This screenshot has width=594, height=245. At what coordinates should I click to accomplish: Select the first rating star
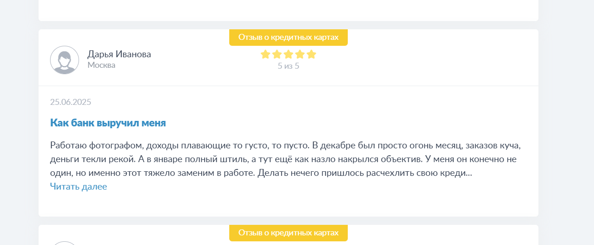click(265, 54)
